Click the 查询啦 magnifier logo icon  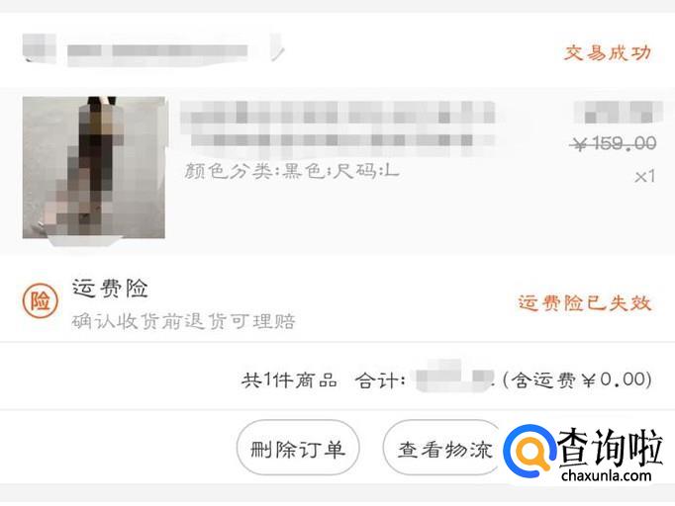pos(530,451)
